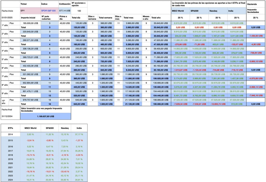The height and width of the screenshot is (182, 266).
Task: Click the 979.757,60 US$ initial amount
Action: [30, 100]
